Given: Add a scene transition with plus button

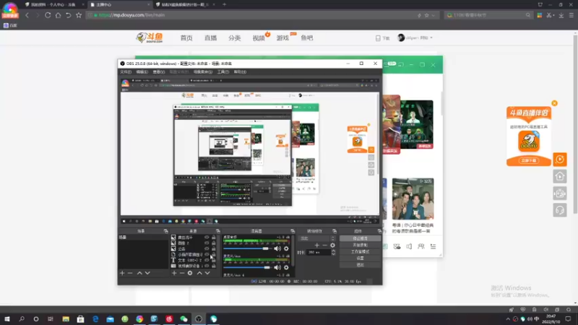Looking at the screenshot, I should 316,245.
